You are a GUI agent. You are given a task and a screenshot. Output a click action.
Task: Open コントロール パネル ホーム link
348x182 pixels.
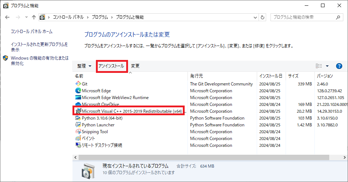click(32, 32)
